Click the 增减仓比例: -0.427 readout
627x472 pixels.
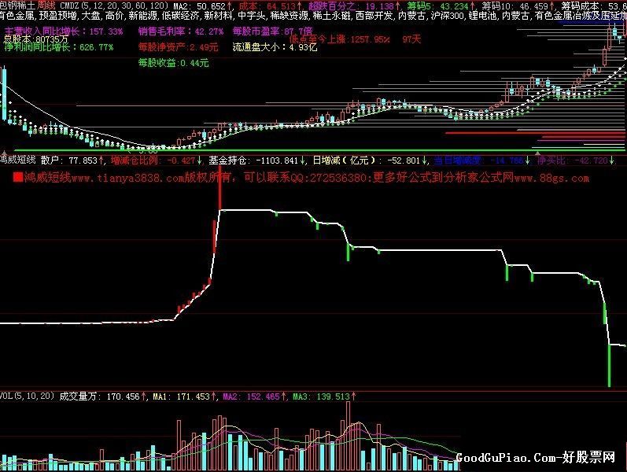157,160
